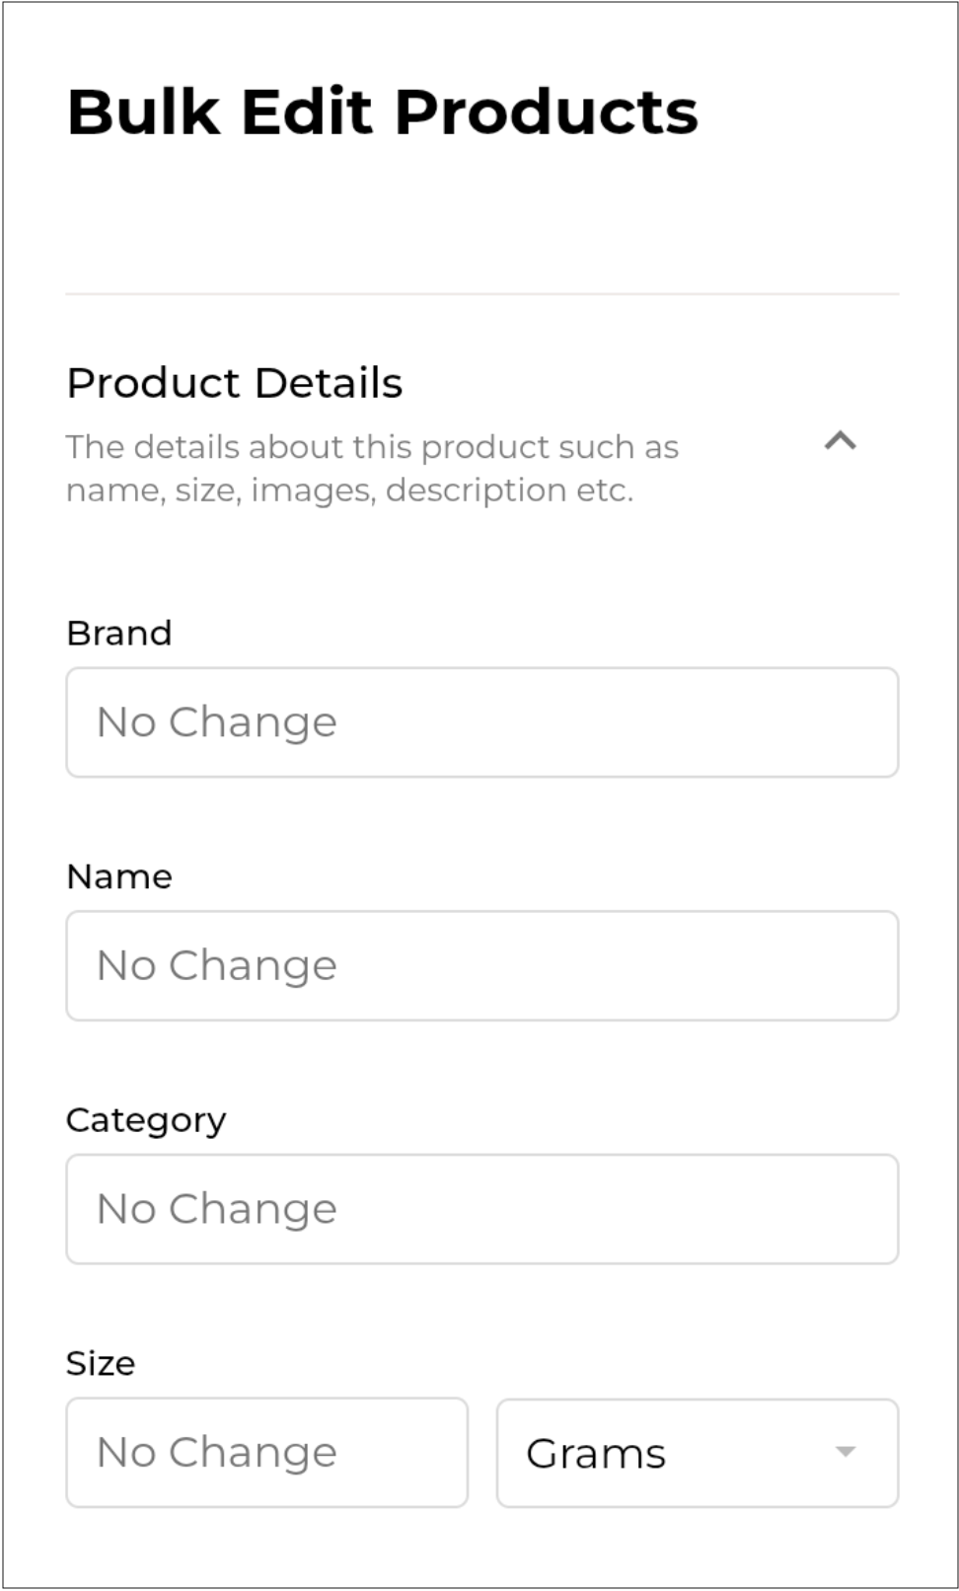Click "No Change" placeholder under Size
Image resolution: width=959 pixels, height=1591 pixels.
[216, 1453]
